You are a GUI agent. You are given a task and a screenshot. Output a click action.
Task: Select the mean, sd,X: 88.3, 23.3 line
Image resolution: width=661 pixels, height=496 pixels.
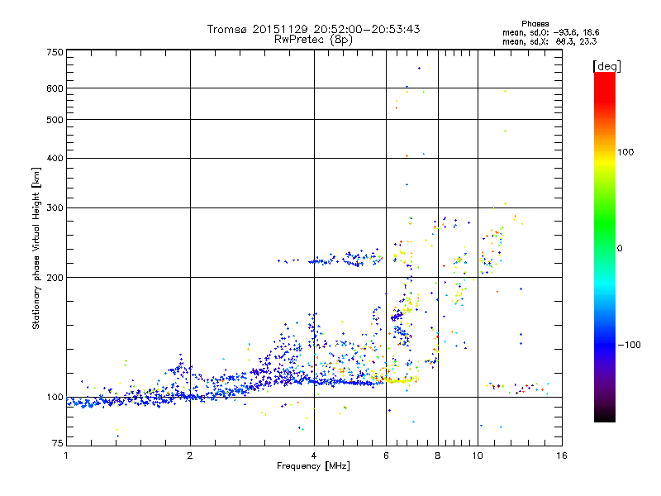pyautogui.click(x=549, y=41)
